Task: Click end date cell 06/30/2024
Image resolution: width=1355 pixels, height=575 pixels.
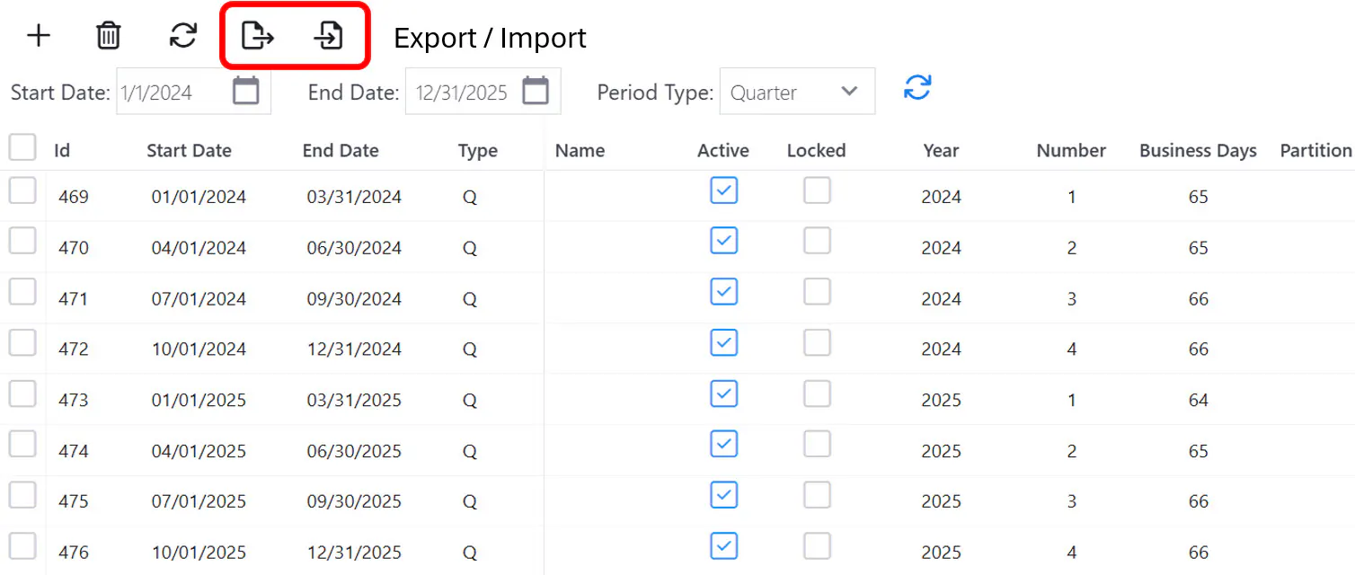Action: coord(354,248)
